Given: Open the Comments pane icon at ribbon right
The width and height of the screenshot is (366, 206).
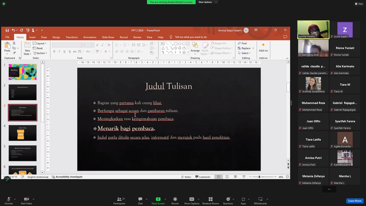Looking at the screenshot, I should pyautogui.click(x=285, y=37).
